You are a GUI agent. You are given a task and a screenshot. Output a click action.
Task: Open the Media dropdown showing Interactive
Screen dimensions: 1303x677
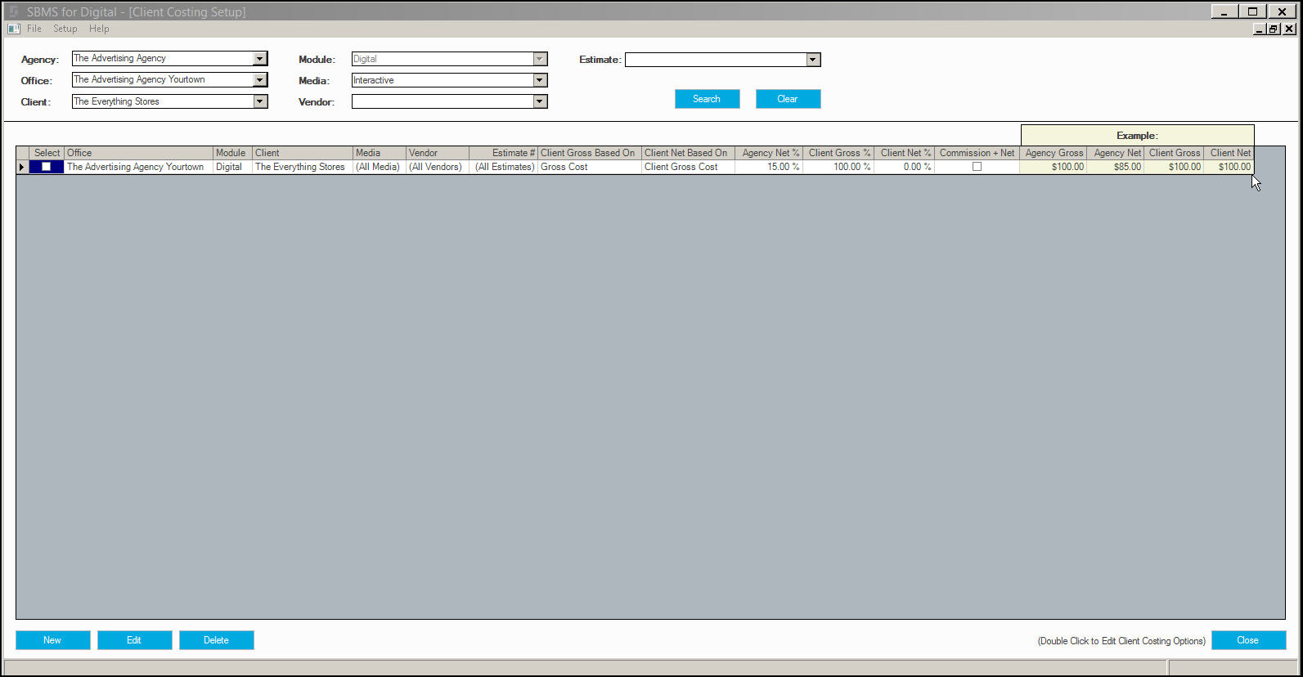(x=539, y=80)
